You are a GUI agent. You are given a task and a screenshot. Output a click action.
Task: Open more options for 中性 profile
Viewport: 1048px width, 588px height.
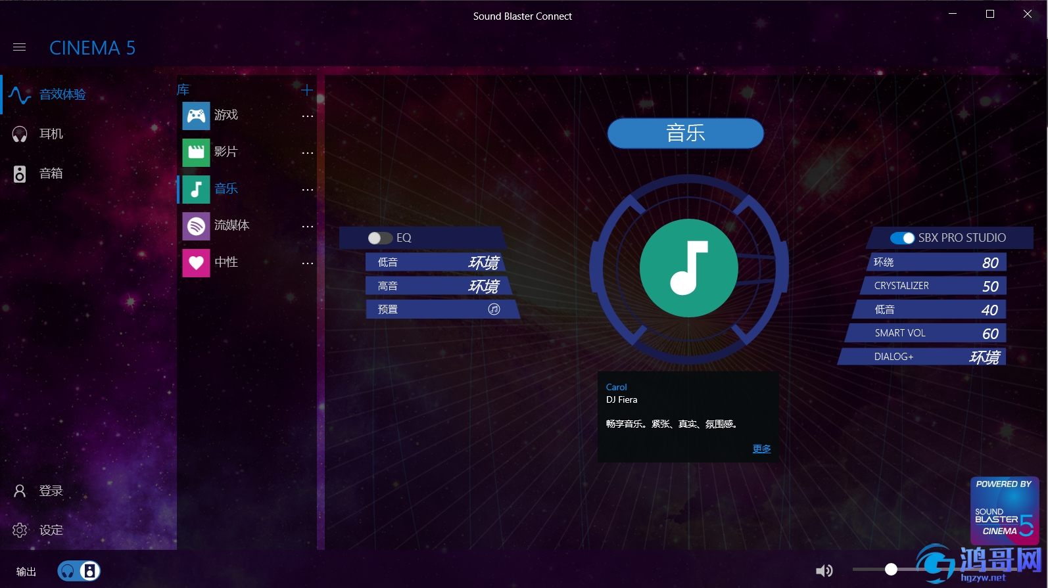(308, 263)
